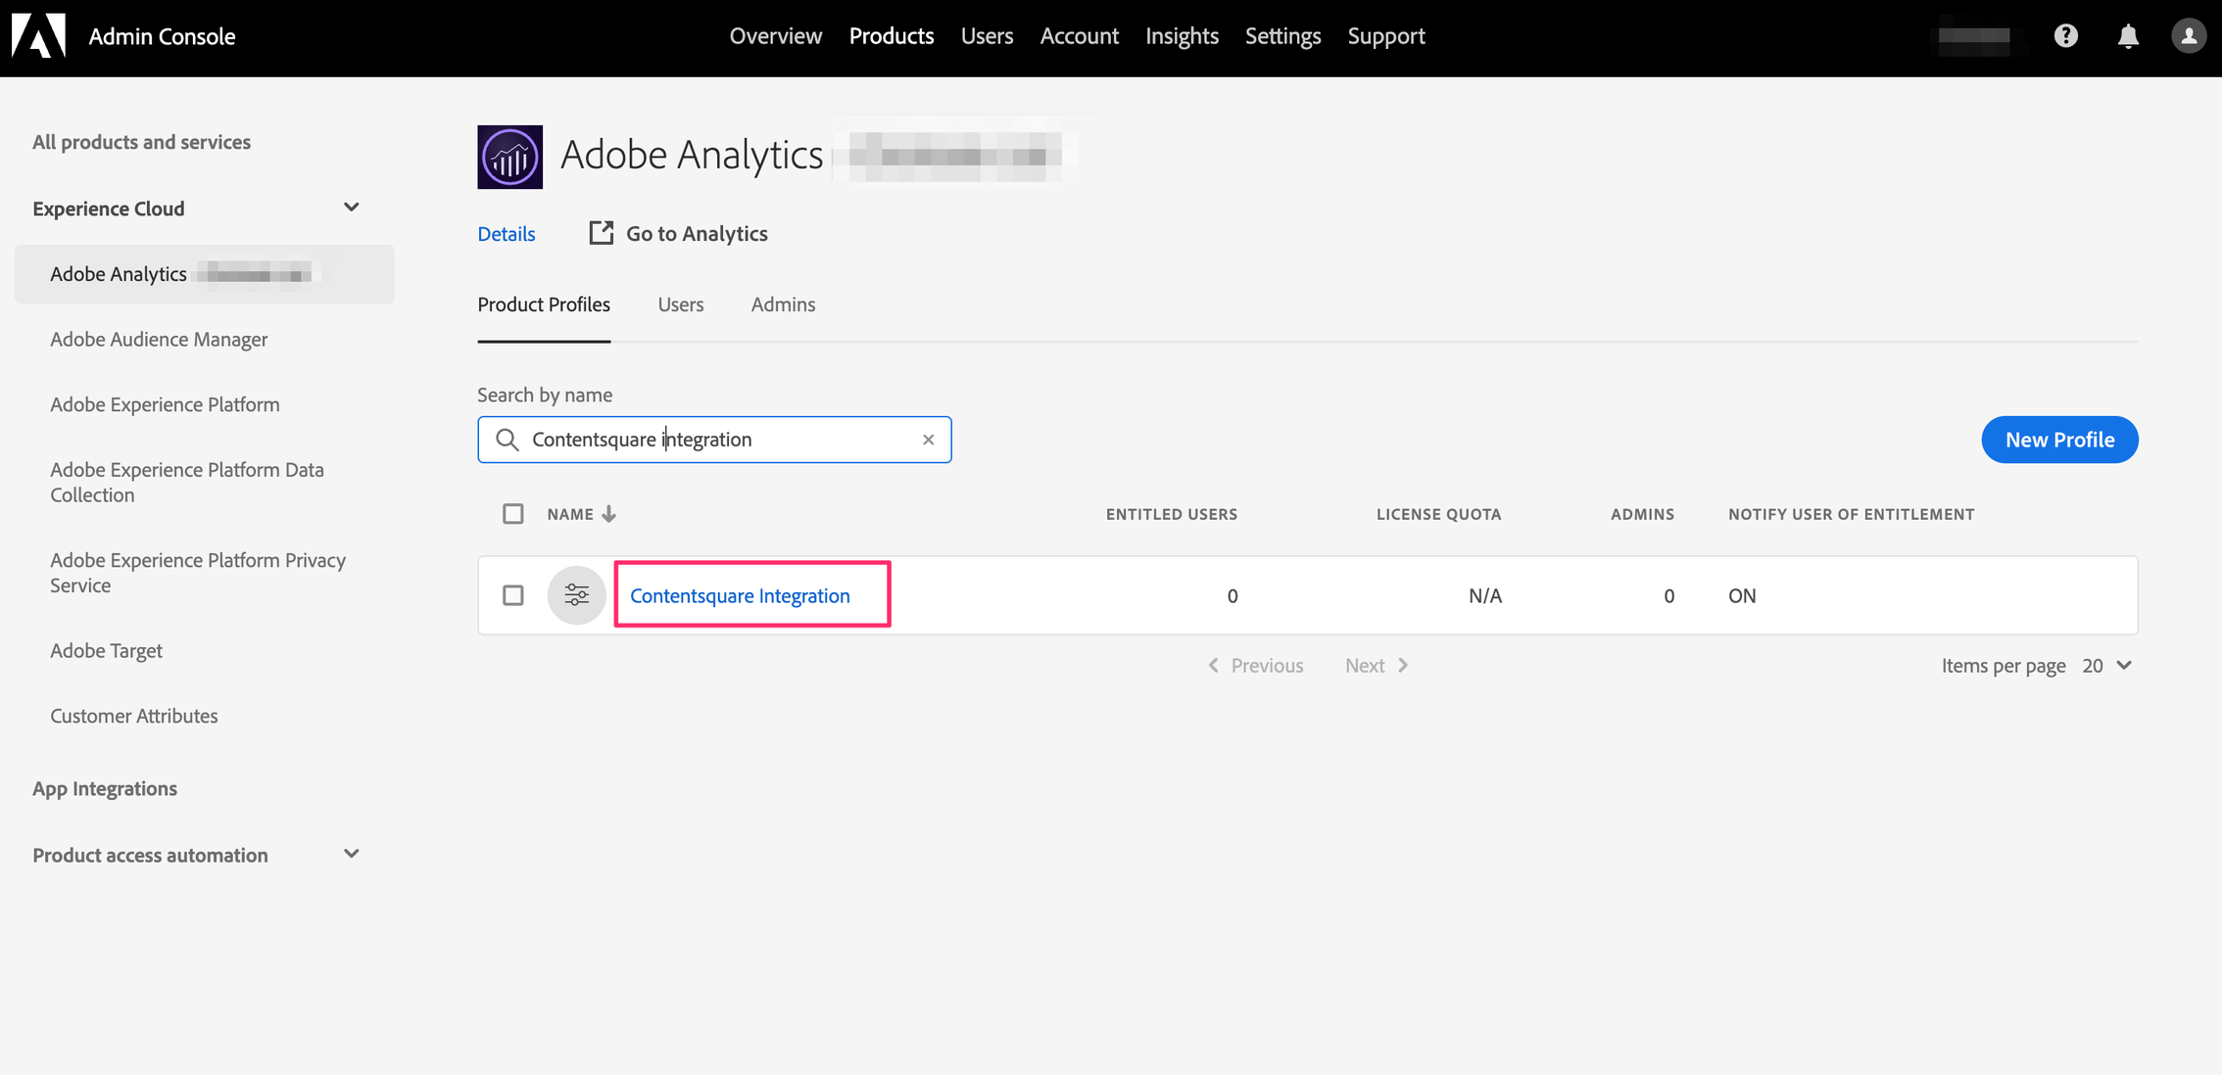
Task: Click the NOTIFY USER OF ENTITLEMENT header
Action: tap(1851, 514)
